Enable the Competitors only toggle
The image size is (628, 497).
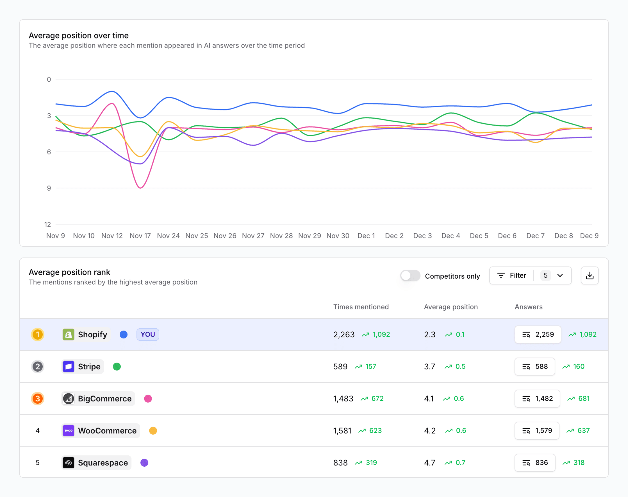(x=410, y=275)
